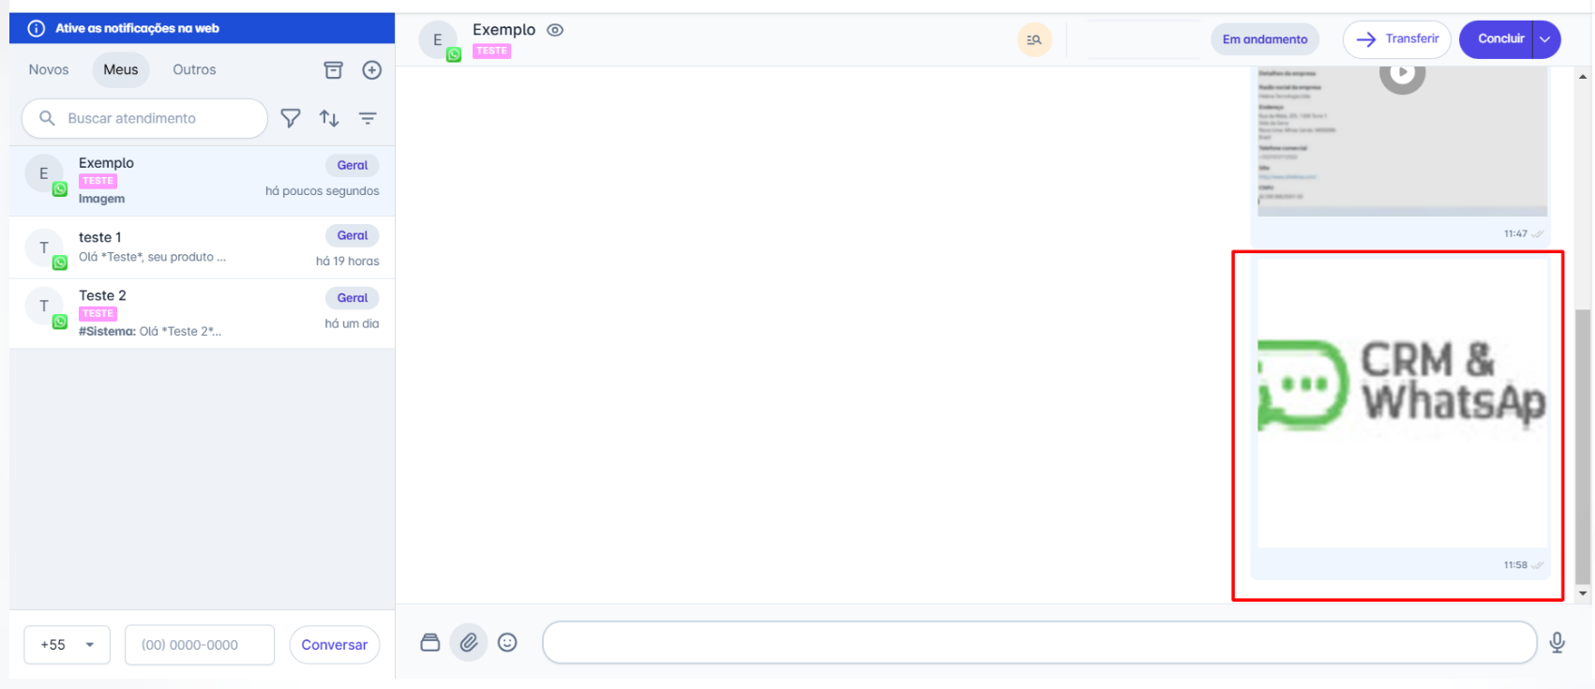Switch to the Novos tab
Viewport: 1595px width, 689px height.
(49, 69)
